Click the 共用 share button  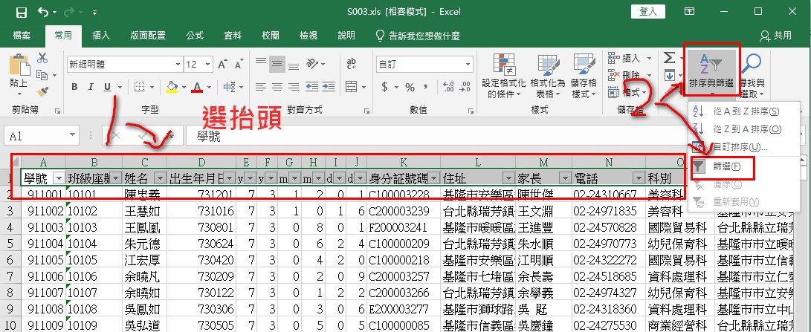776,36
